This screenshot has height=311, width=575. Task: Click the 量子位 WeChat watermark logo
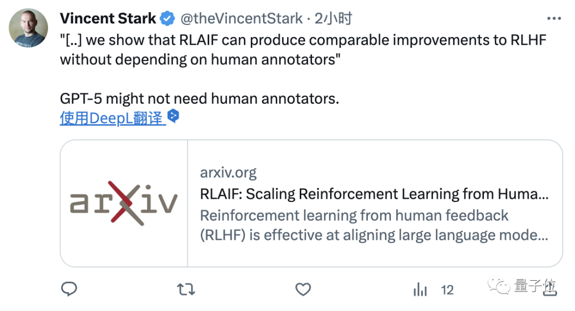click(523, 286)
